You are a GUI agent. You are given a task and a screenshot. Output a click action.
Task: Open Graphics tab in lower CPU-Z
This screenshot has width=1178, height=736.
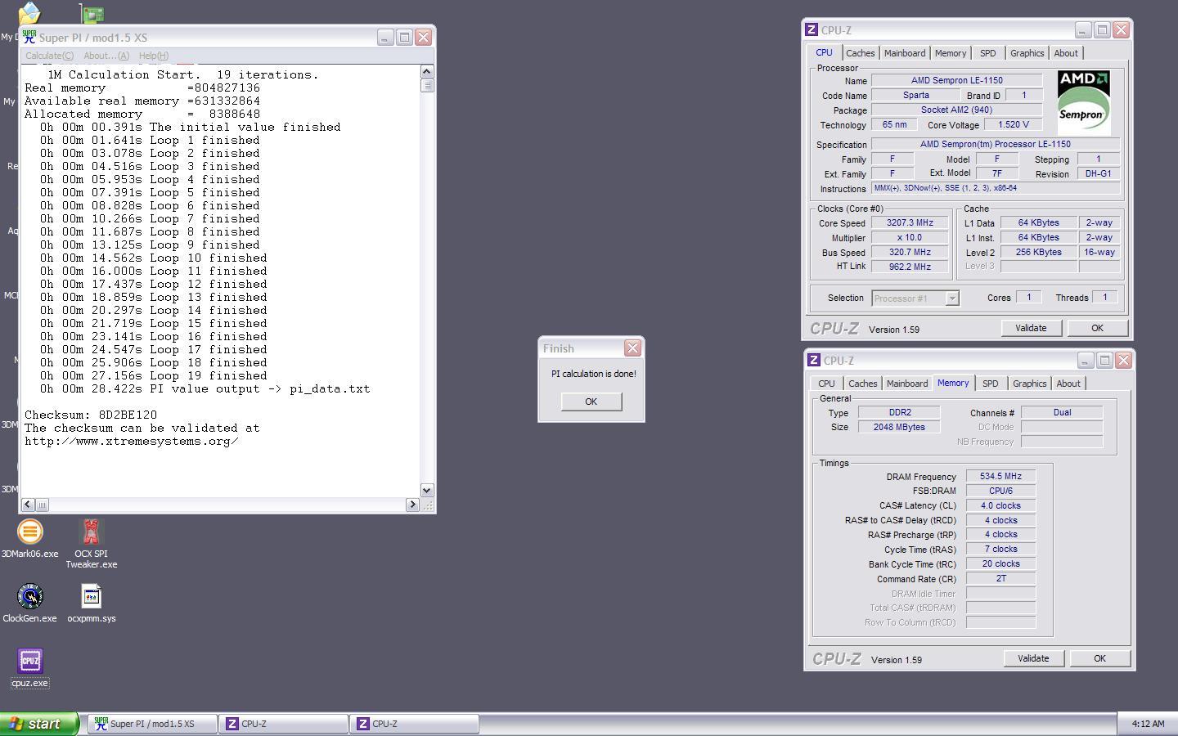pyautogui.click(x=1030, y=384)
